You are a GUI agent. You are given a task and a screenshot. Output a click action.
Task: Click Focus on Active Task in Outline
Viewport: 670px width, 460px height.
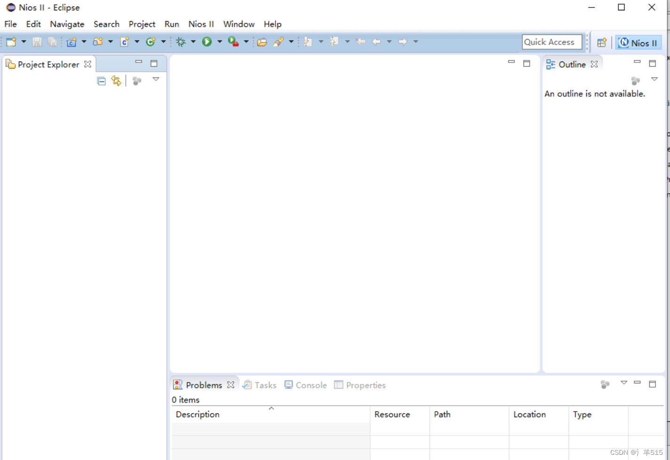pyautogui.click(x=636, y=81)
